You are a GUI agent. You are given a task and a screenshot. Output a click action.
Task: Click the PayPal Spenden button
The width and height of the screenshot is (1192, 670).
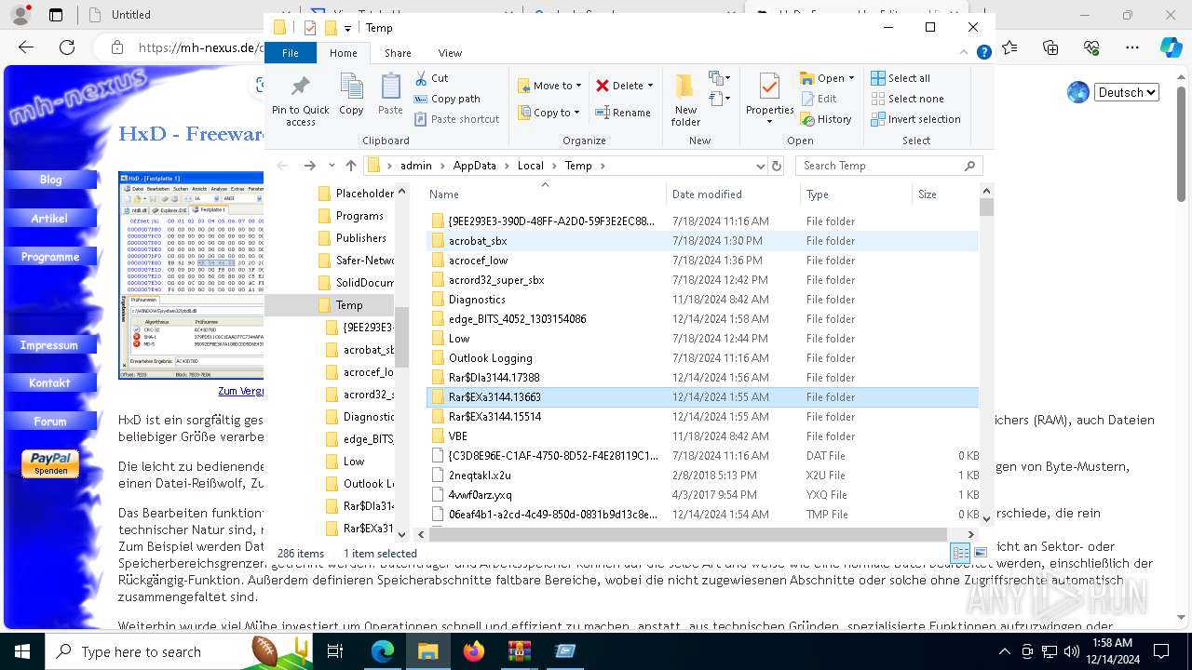(50, 463)
